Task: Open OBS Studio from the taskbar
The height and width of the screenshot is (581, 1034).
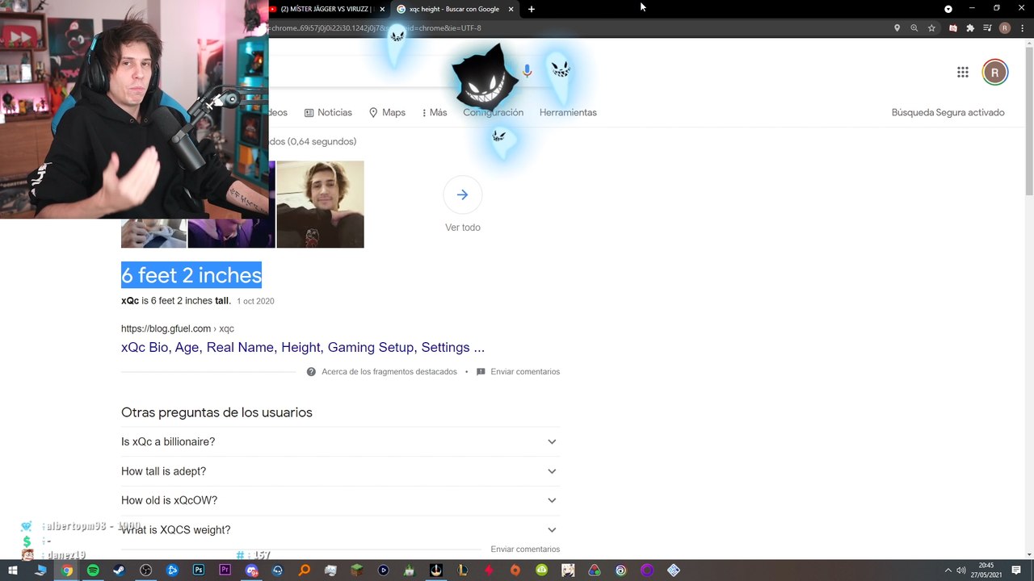Action: (x=145, y=571)
